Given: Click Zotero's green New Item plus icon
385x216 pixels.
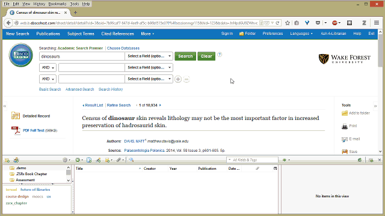Looking at the screenshot, I should pos(78,160).
